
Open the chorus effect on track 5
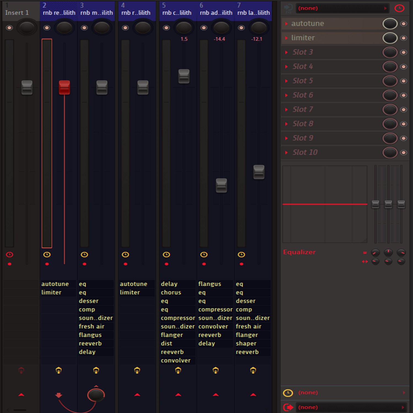[178, 292]
